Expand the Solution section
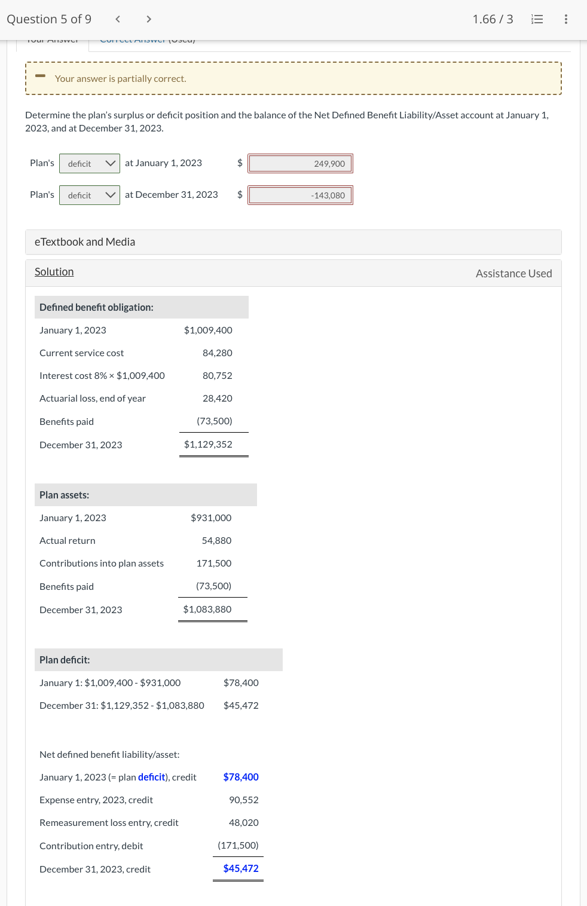Image resolution: width=587 pixels, height=906 pixels. click(54, 272)
